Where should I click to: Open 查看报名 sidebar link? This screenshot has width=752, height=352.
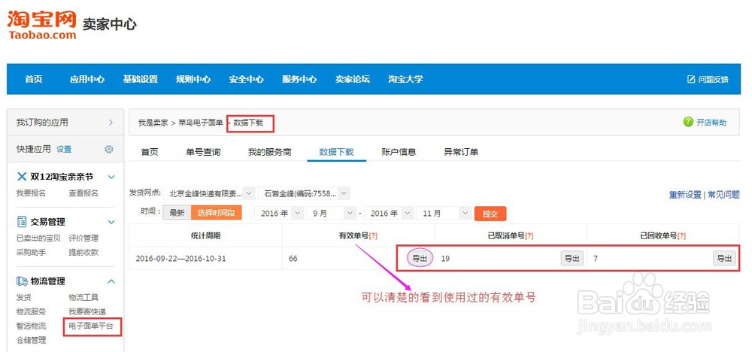coord(83,193)
